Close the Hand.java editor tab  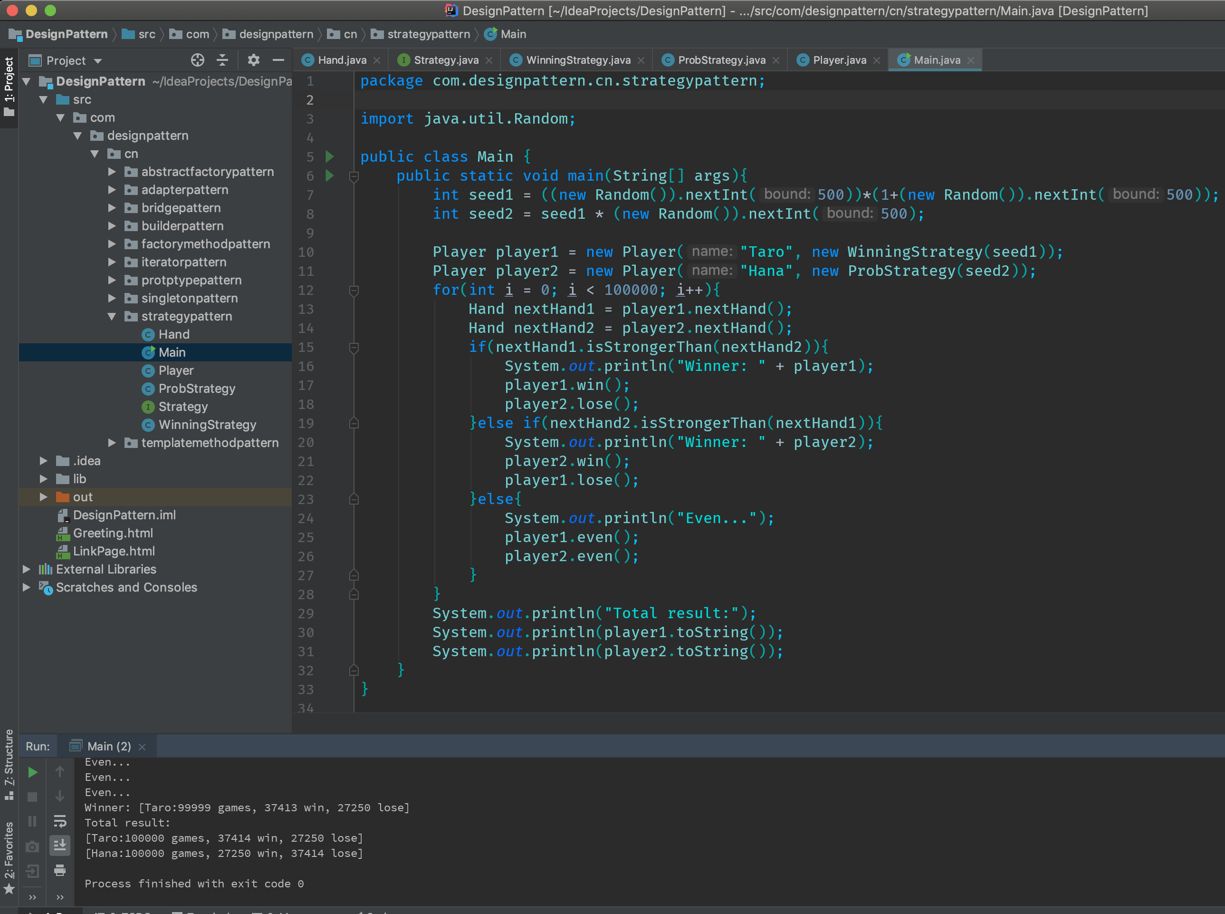pyautogui.click(x=376, y=60)
